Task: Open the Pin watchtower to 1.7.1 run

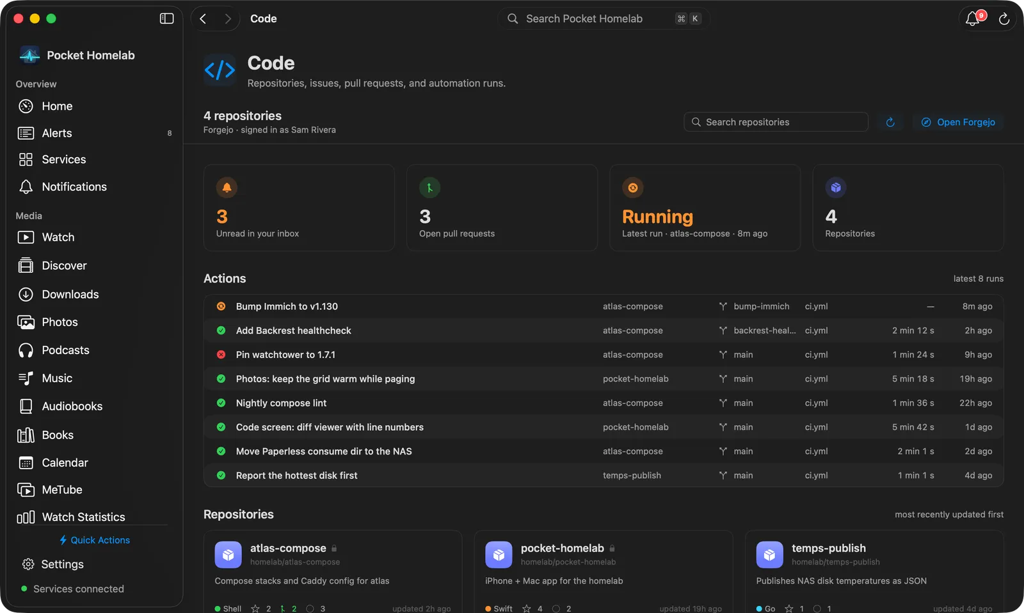Action: (604, 355)
